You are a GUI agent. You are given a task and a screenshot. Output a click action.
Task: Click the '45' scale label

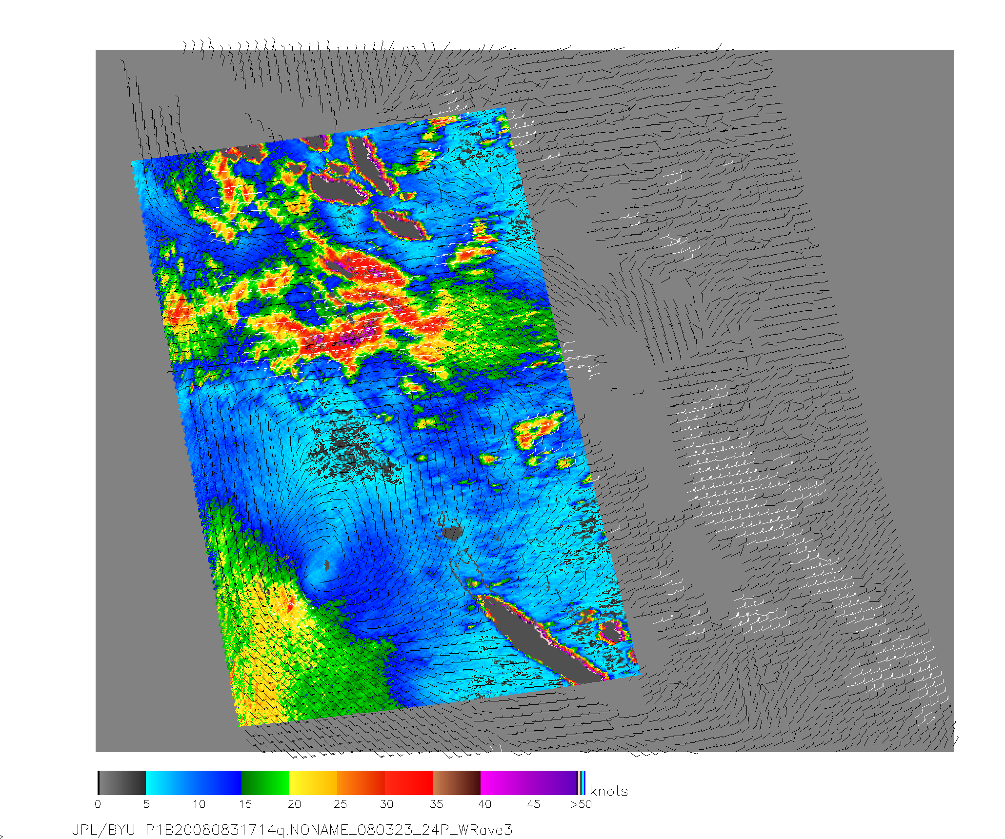coord(533,804)
